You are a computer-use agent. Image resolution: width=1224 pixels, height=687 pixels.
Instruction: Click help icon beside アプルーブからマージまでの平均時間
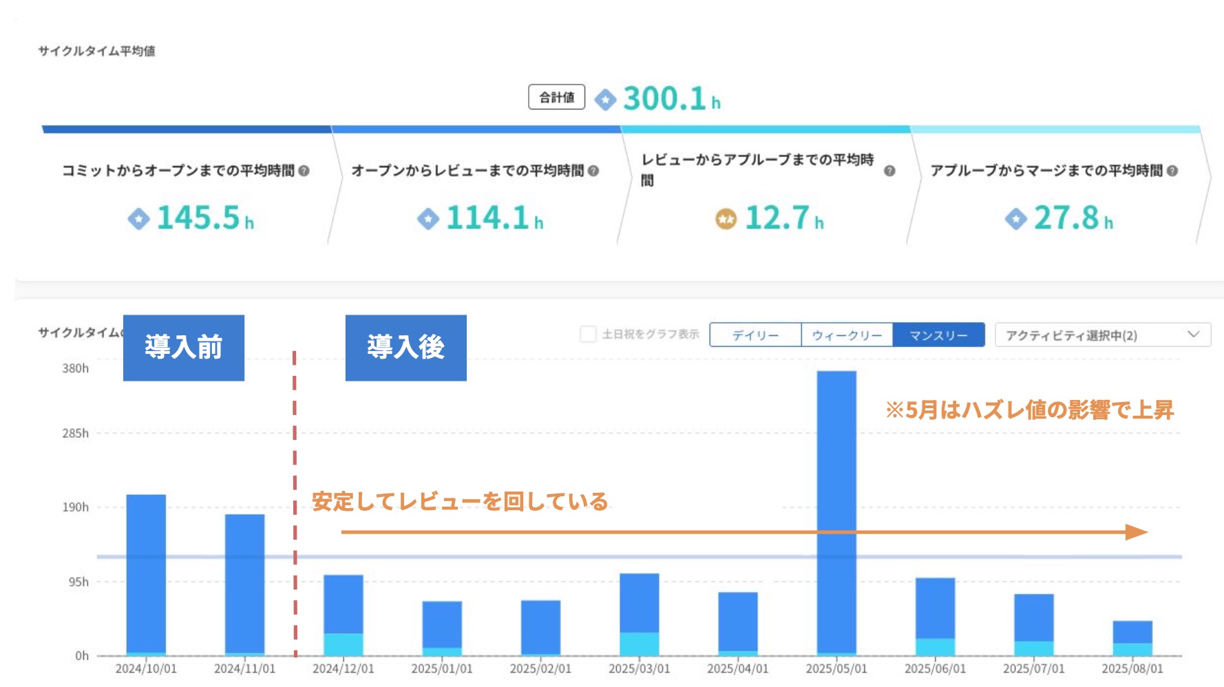pos(1172,171)
